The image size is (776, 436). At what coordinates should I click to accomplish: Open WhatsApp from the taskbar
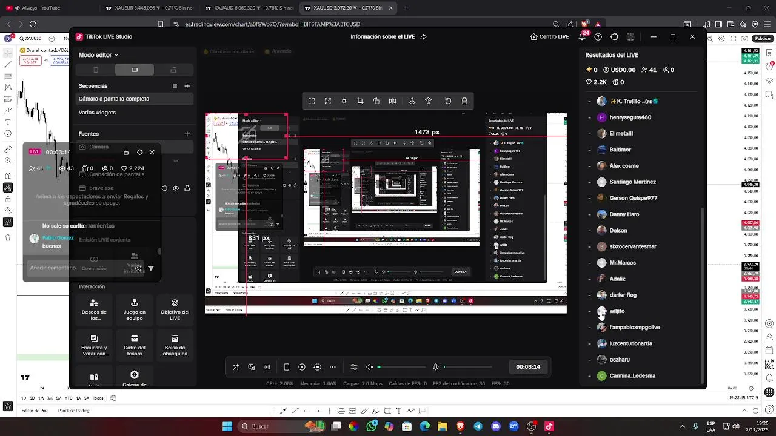tap(372, 426)
